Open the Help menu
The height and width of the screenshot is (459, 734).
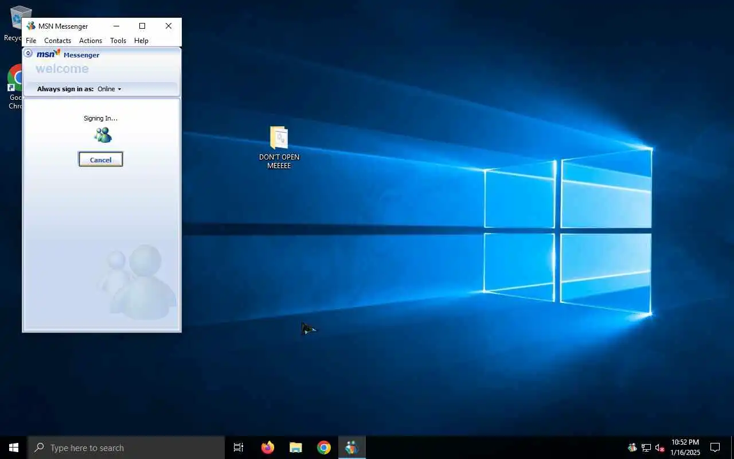tap(141, 41)
